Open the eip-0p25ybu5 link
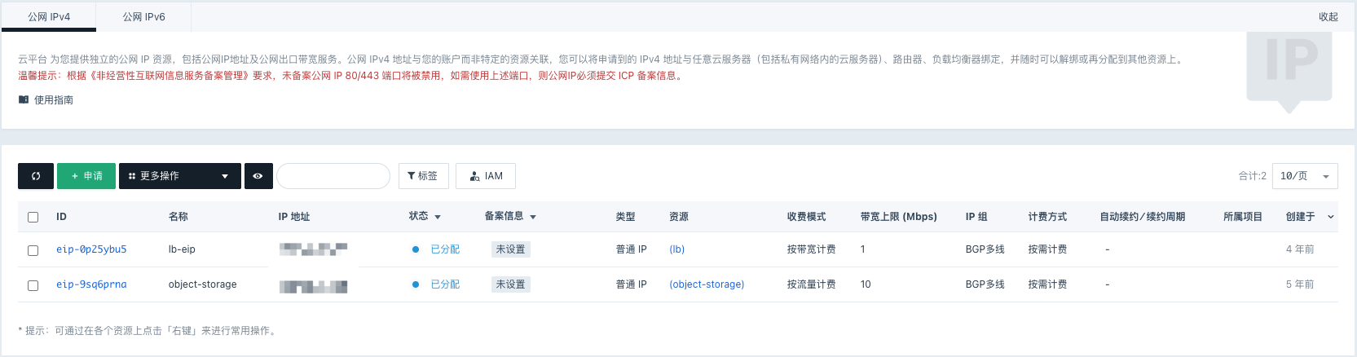Screen dimensions: 1357x357 coord(91,249)
